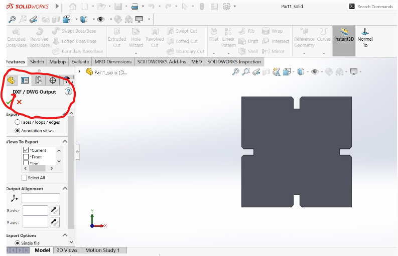
Task: Collapse the Views To Export section
Action: 65,141
